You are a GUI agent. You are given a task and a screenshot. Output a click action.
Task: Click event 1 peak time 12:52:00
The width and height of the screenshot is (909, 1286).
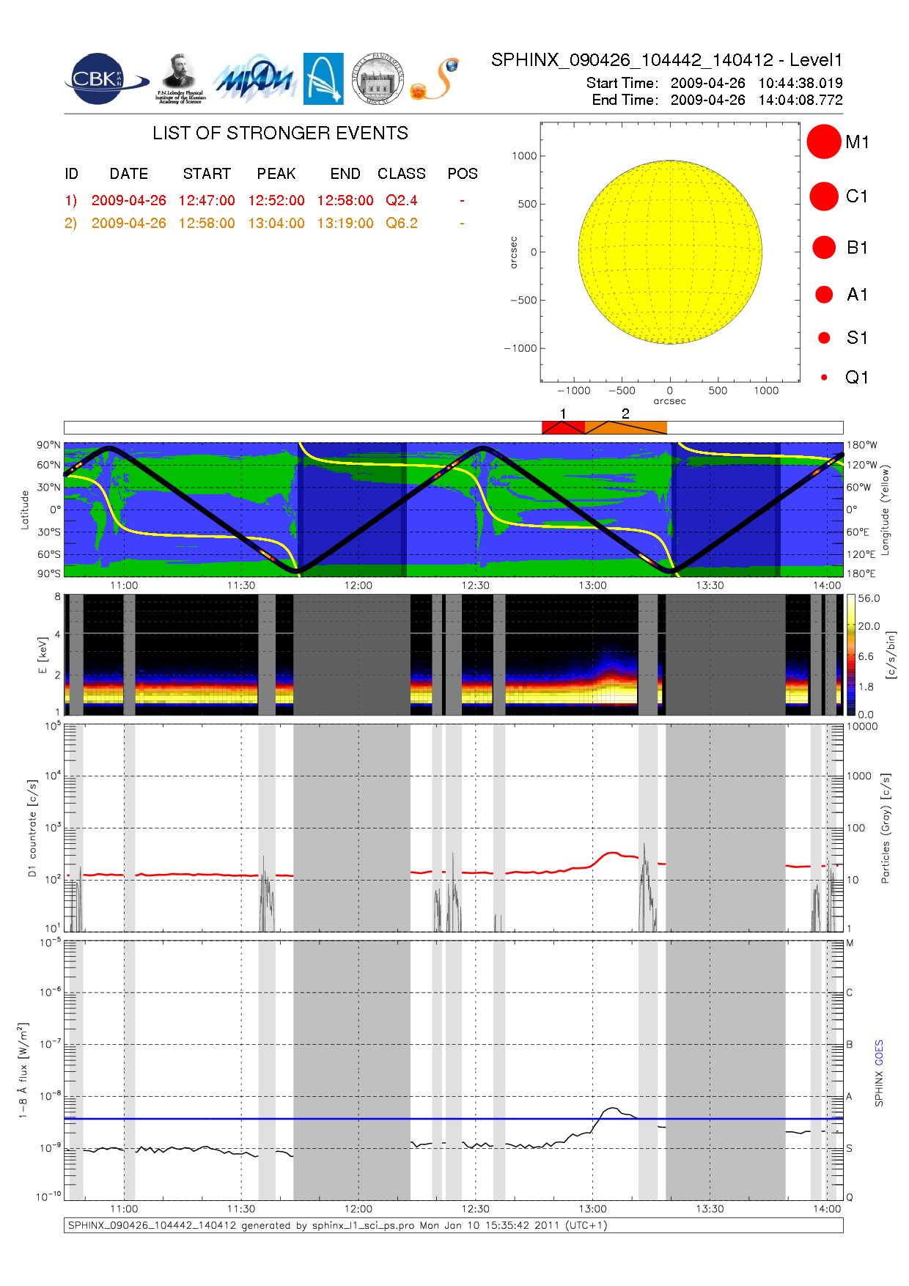click(276, 200)
